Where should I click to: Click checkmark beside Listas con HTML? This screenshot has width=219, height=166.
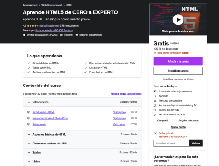pyautogui.click(x=85, y=68)
